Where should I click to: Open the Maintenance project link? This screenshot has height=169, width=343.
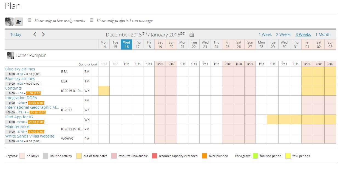[17, 127]
